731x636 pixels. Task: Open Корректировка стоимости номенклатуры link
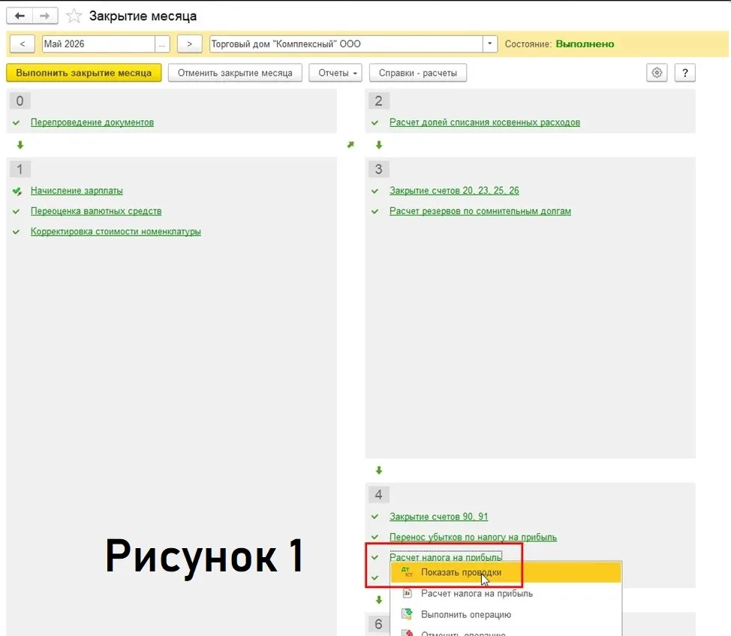pos(116,231)
